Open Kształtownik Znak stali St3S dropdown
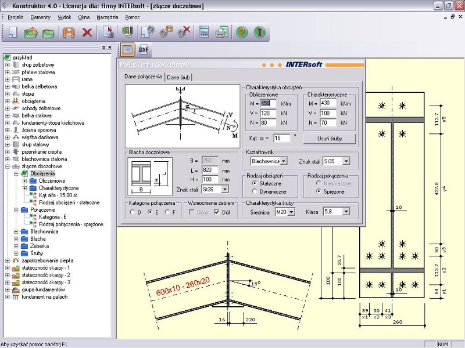This screenshot has width=465, height=348. [346, 161]
